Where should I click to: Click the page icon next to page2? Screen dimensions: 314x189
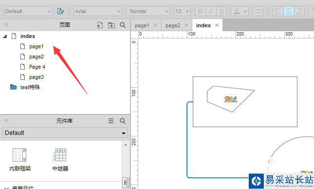tap(22, 57)
